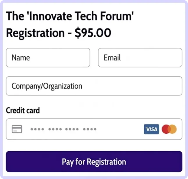The image size is (188, 179).
Task: Click the Mastercard logo icon
Action: [x=169, y=129]
